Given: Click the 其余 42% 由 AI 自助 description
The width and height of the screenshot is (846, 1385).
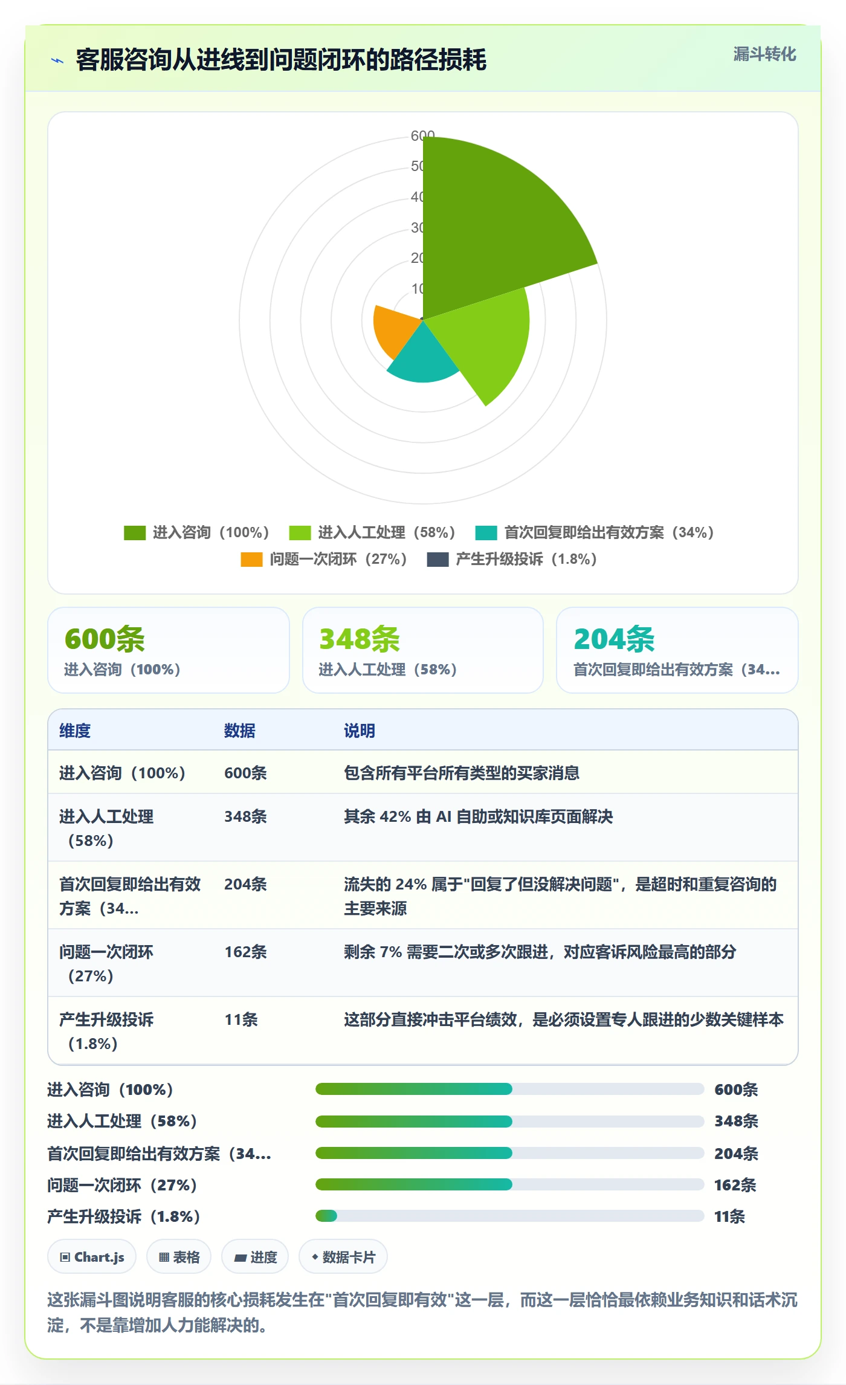Looking at the screenshot, I should (x=479, y=816).
